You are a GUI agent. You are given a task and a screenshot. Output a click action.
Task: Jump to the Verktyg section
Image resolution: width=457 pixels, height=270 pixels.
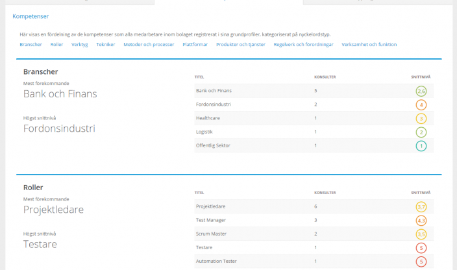[80, 45]
